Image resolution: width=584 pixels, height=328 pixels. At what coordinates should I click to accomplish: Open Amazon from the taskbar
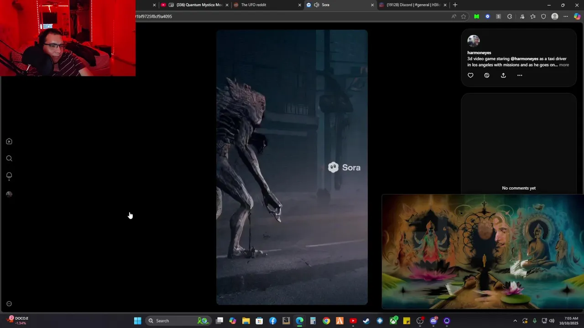[286, 321]
